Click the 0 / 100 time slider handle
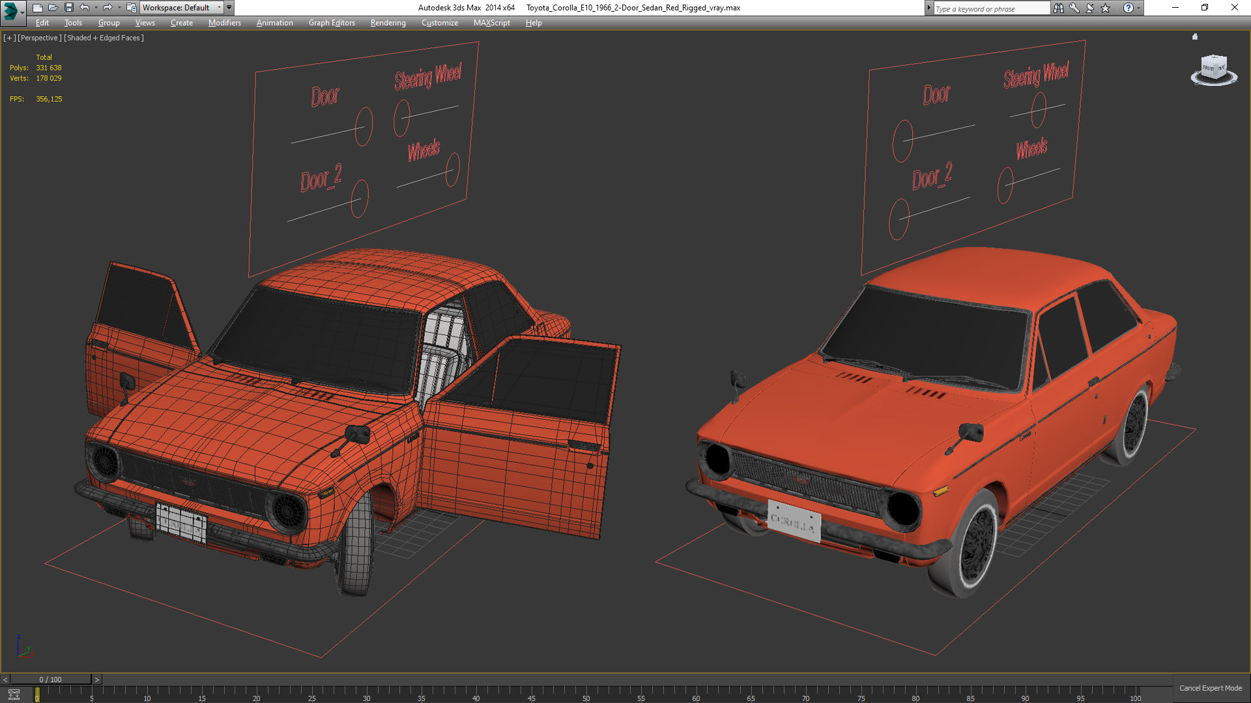The width and height of the screenshot is (1251, 703). [51, 680]
